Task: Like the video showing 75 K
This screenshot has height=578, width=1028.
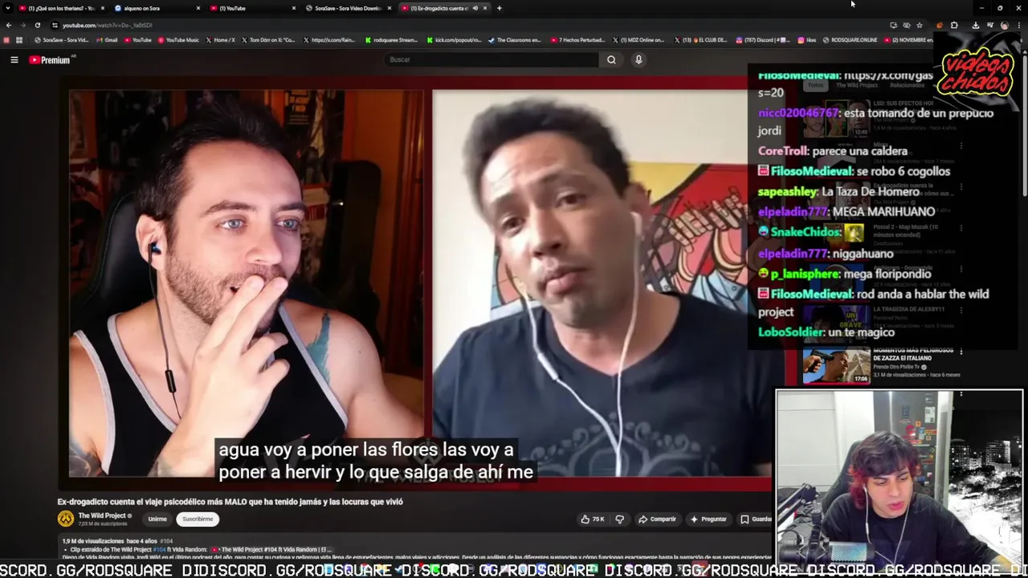Action: coord(593,519)
